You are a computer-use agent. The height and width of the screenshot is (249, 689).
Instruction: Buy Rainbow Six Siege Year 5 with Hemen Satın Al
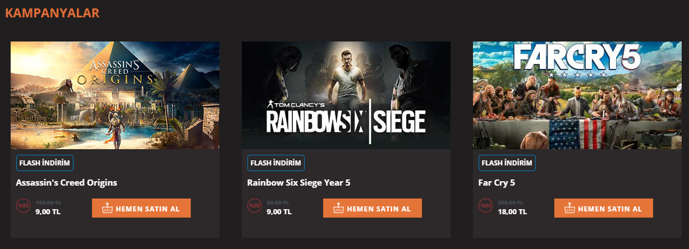pos(373,208)
